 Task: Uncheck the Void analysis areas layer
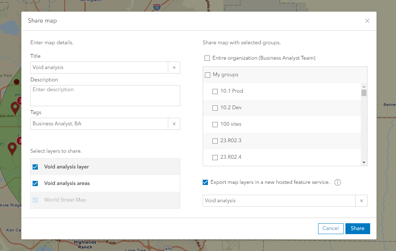(x=35, y=183)
